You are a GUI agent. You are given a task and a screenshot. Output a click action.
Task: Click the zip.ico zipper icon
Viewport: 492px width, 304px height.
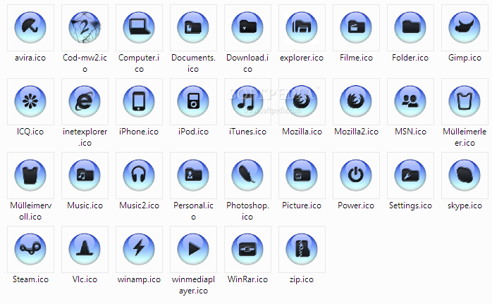(x=302, y=250)
